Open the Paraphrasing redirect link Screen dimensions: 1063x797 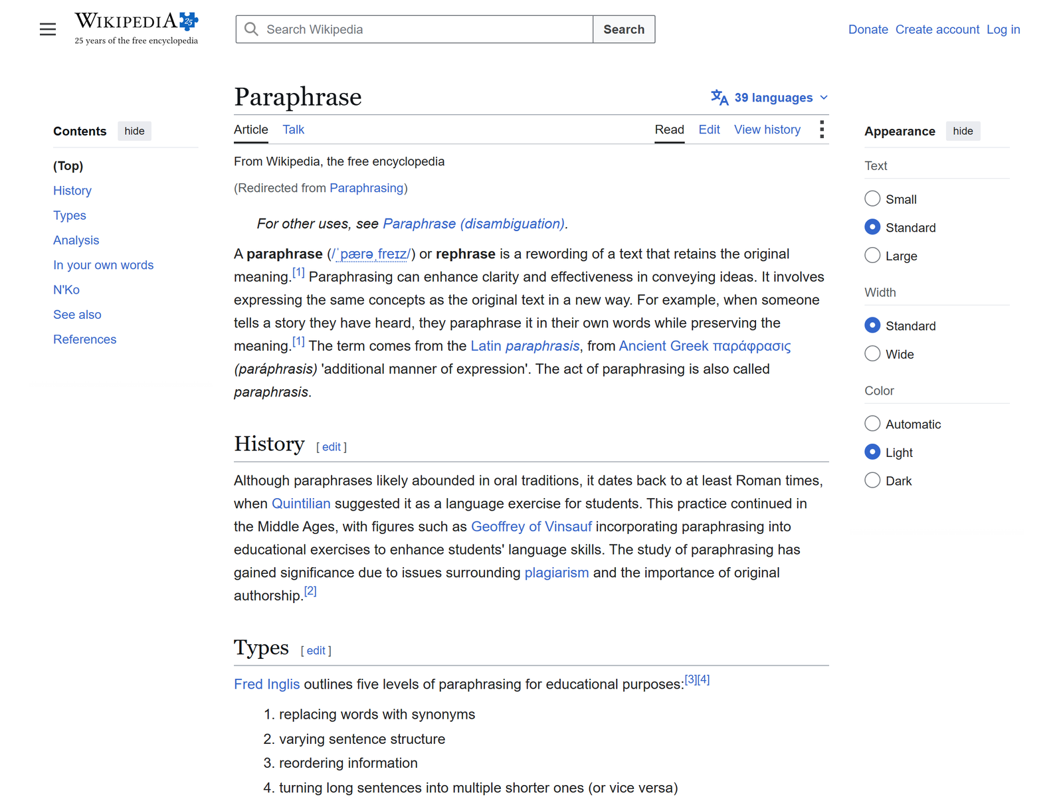pos(367,188)
